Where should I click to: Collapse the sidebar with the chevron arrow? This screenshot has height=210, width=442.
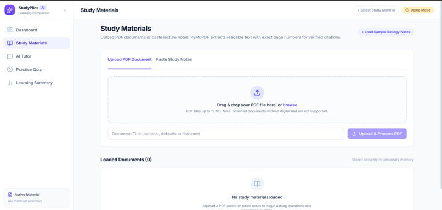65,10
